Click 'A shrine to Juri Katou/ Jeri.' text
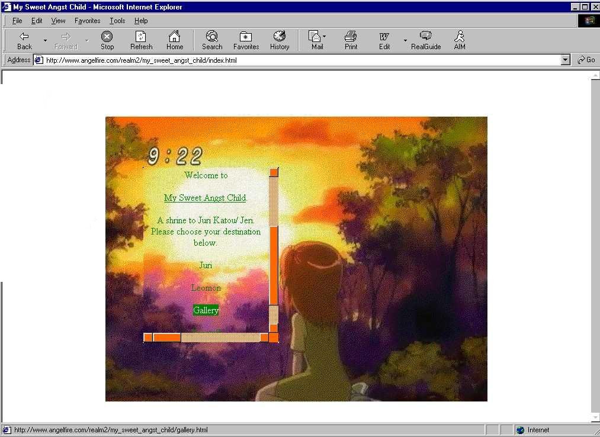The height and width of the screenshot is (437, 600). (x=206, y=220)
